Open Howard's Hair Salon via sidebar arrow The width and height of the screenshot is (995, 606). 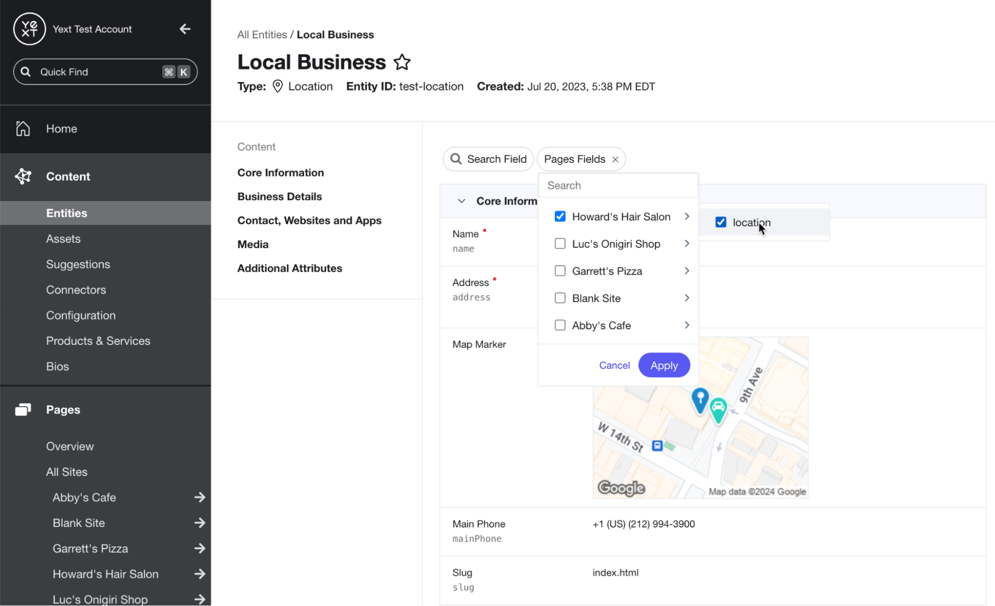point(200,574)
